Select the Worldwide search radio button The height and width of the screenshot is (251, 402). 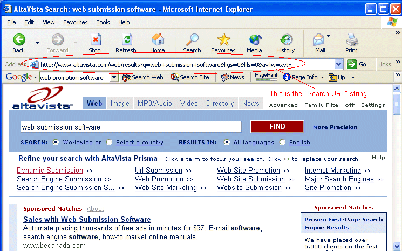click(56, 142)
